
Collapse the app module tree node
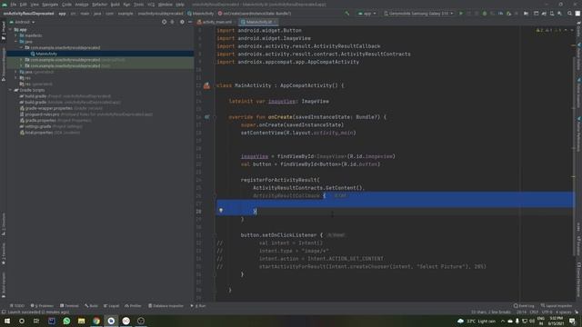(10, 30)
